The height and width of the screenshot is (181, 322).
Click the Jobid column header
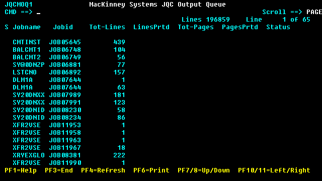(63, 27)
